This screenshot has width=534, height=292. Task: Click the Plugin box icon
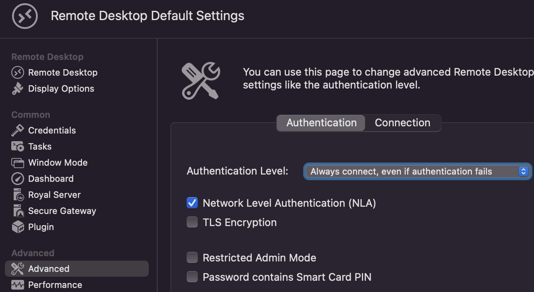click(18, 227)
